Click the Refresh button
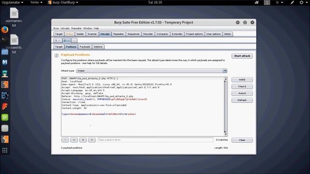 pyautogui.click(x=242, y=100)
